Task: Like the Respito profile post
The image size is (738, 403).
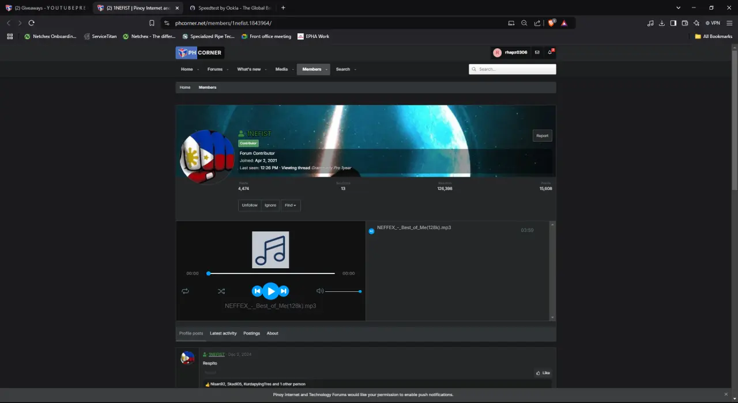Action: click(x=543, y=373)
